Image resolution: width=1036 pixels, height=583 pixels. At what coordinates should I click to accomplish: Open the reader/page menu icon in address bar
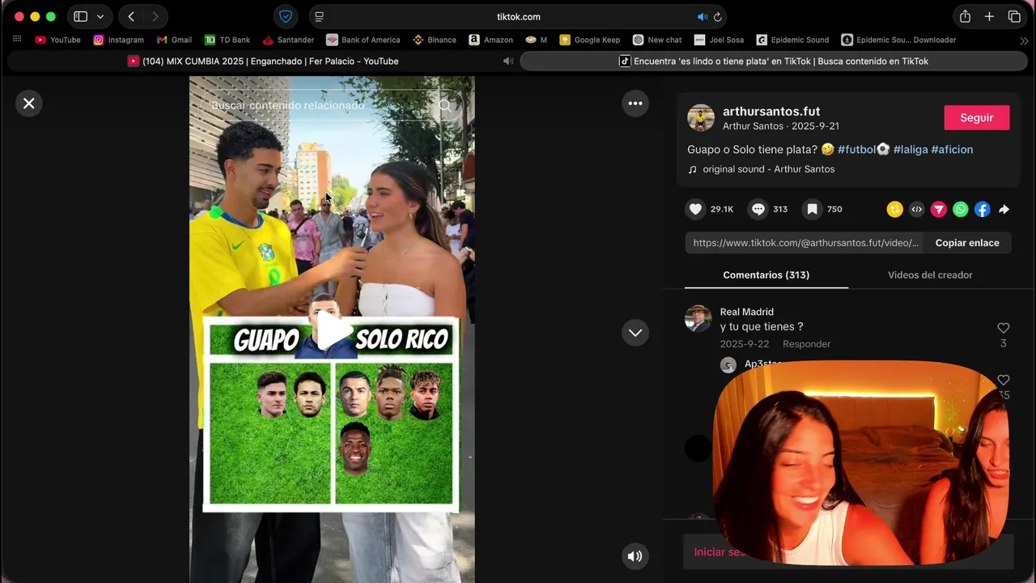pos(319,16)
